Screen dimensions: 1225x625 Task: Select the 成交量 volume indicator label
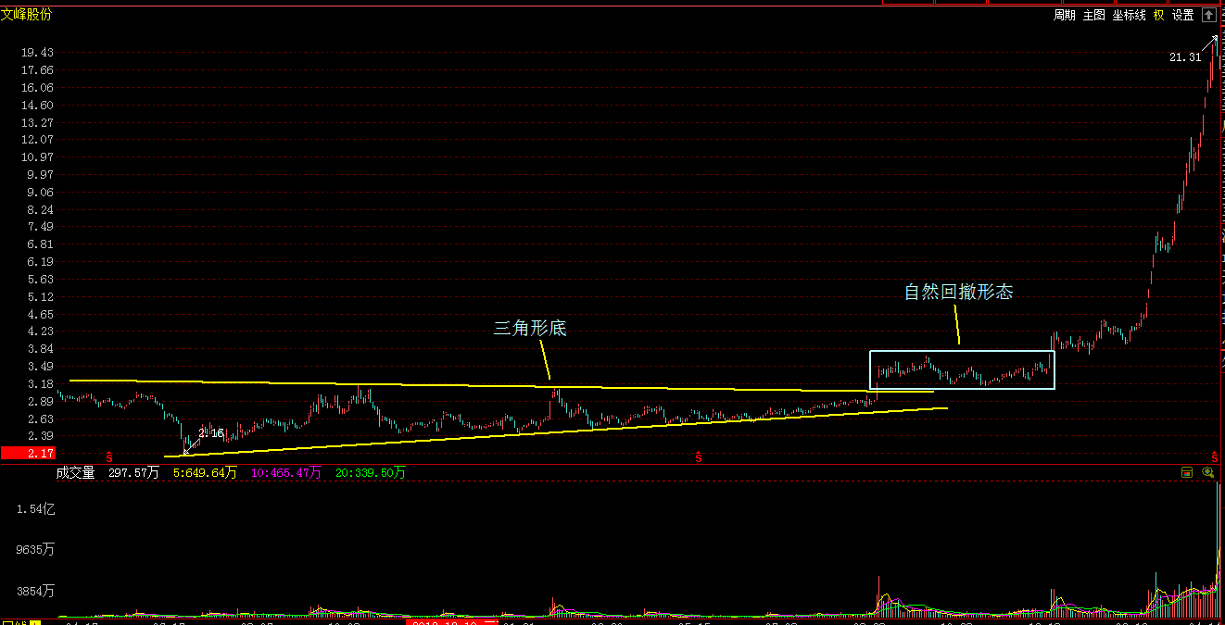click(x=75, y=472)
